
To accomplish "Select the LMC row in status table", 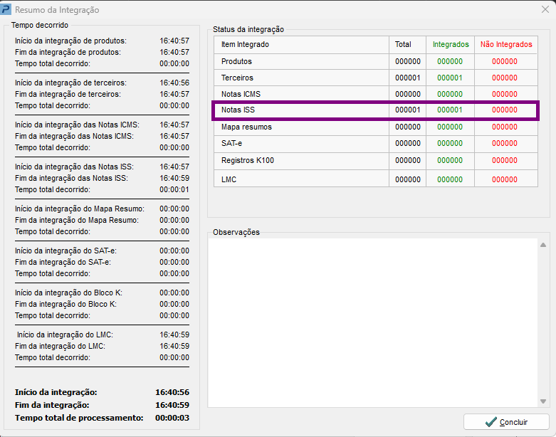I will pyautogui.click(x=375, y=179).
